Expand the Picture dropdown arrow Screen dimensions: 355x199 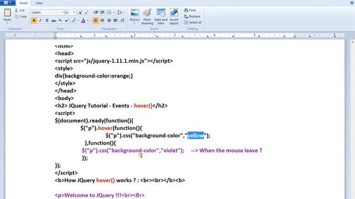134,23
